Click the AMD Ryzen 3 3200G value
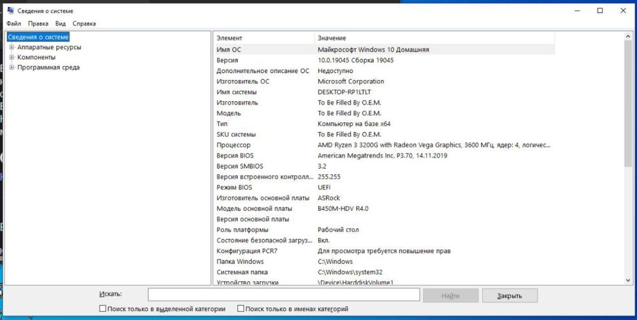The image size is (637, 320). [434, 145]
